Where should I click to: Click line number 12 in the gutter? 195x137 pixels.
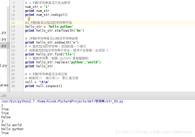click(13, 23)
